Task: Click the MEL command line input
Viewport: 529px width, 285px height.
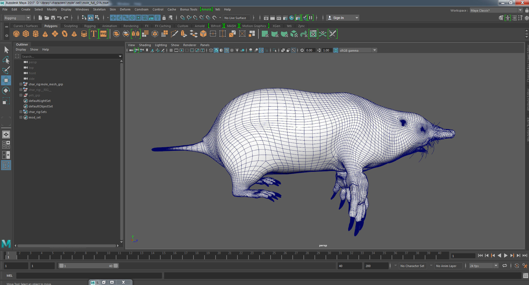Action: tap(89, 275)
